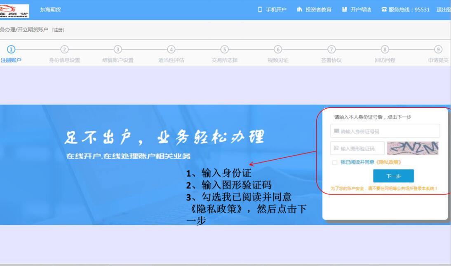Image resolution: width=451 pixels, height=266 pixels.
Task: Click the book icon for 投资者教育
Action: click(300, 9)
